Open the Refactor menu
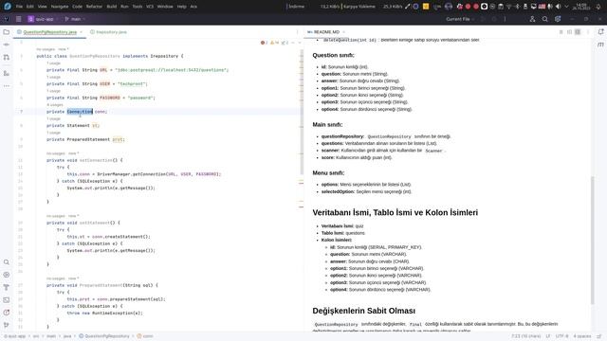The height and width of the screenshot is (341, 607). coord(94,7)
